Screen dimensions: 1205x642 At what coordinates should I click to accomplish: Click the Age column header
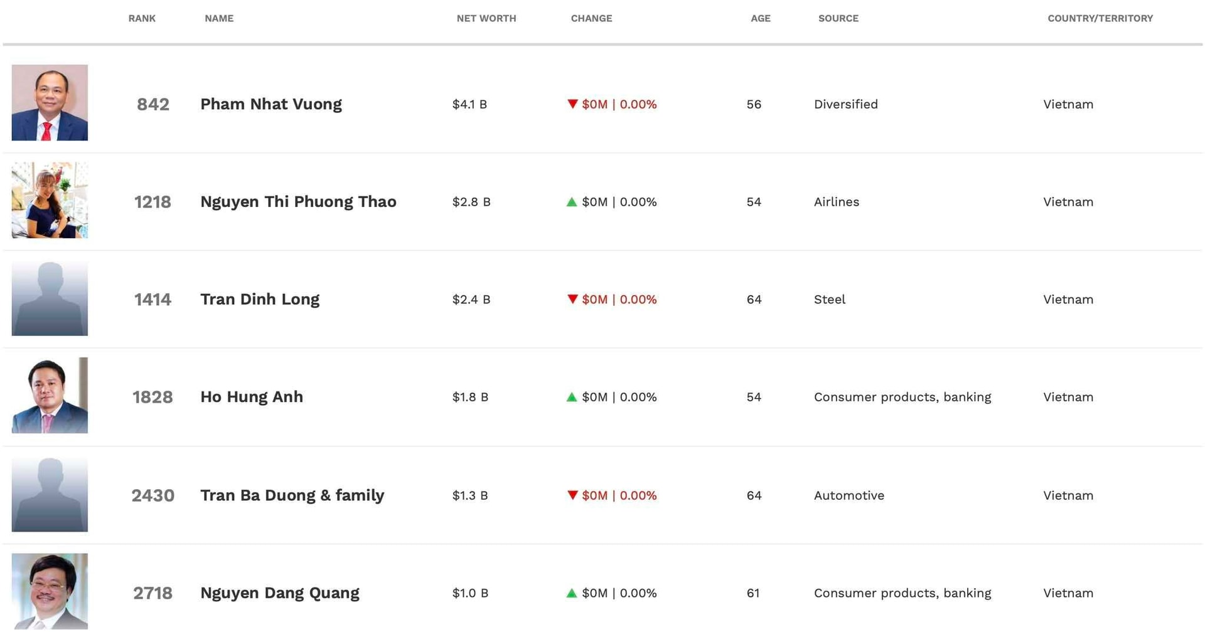tap(760, 19)
